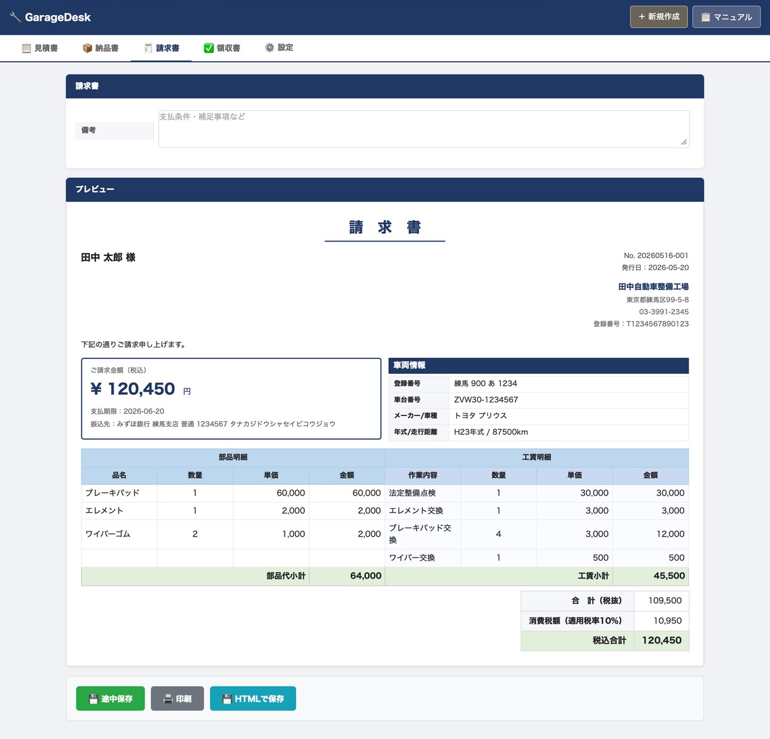The image size is (770, 739).
Task: Click the phone number 03-3991-2345
Action: [x=664, y=311]
